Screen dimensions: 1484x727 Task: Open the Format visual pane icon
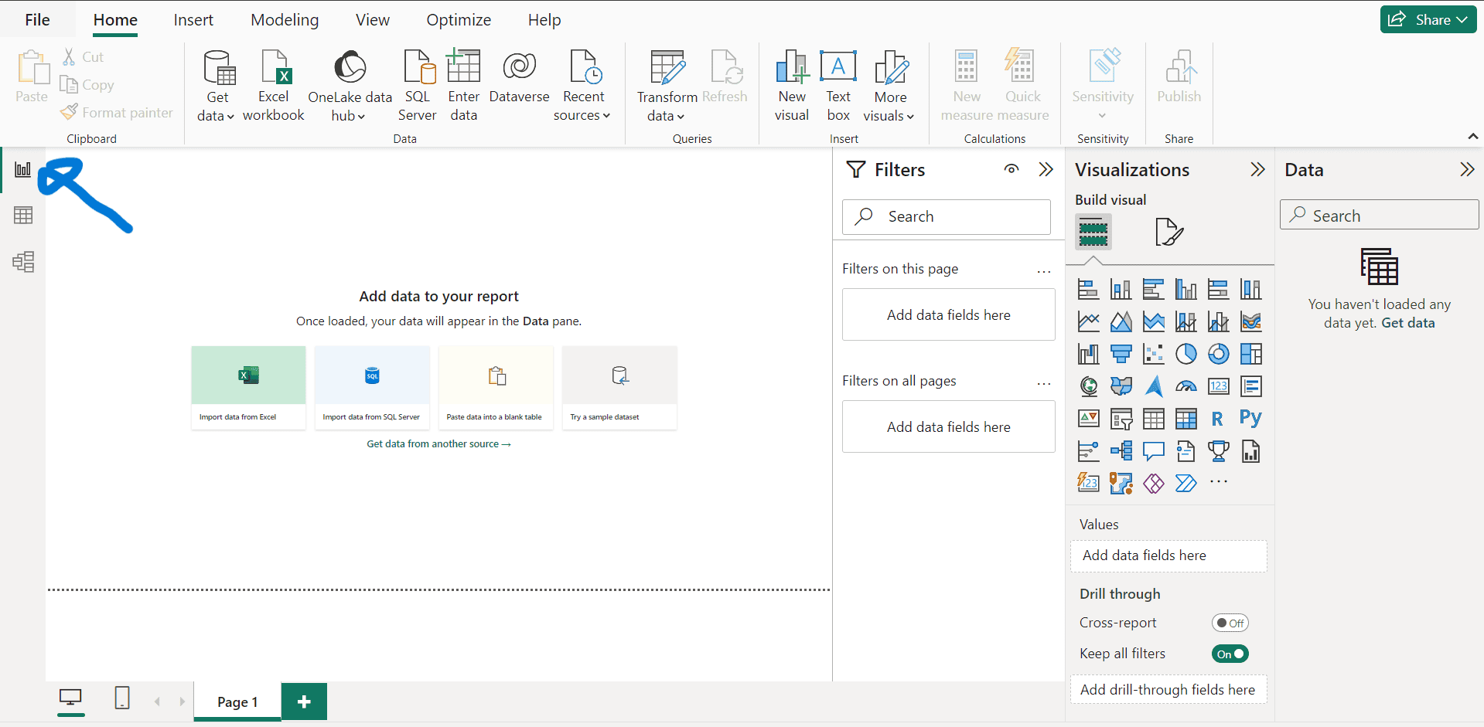click(x=1168, y=232)
